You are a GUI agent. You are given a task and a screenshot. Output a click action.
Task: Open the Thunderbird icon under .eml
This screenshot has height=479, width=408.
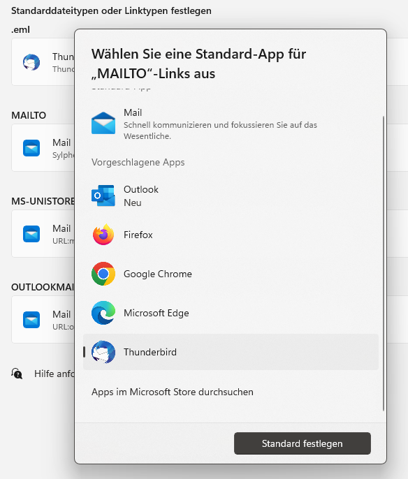point(31,62)
